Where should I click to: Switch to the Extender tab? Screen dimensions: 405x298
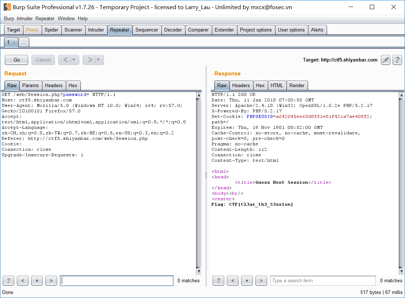coord(224,30)
